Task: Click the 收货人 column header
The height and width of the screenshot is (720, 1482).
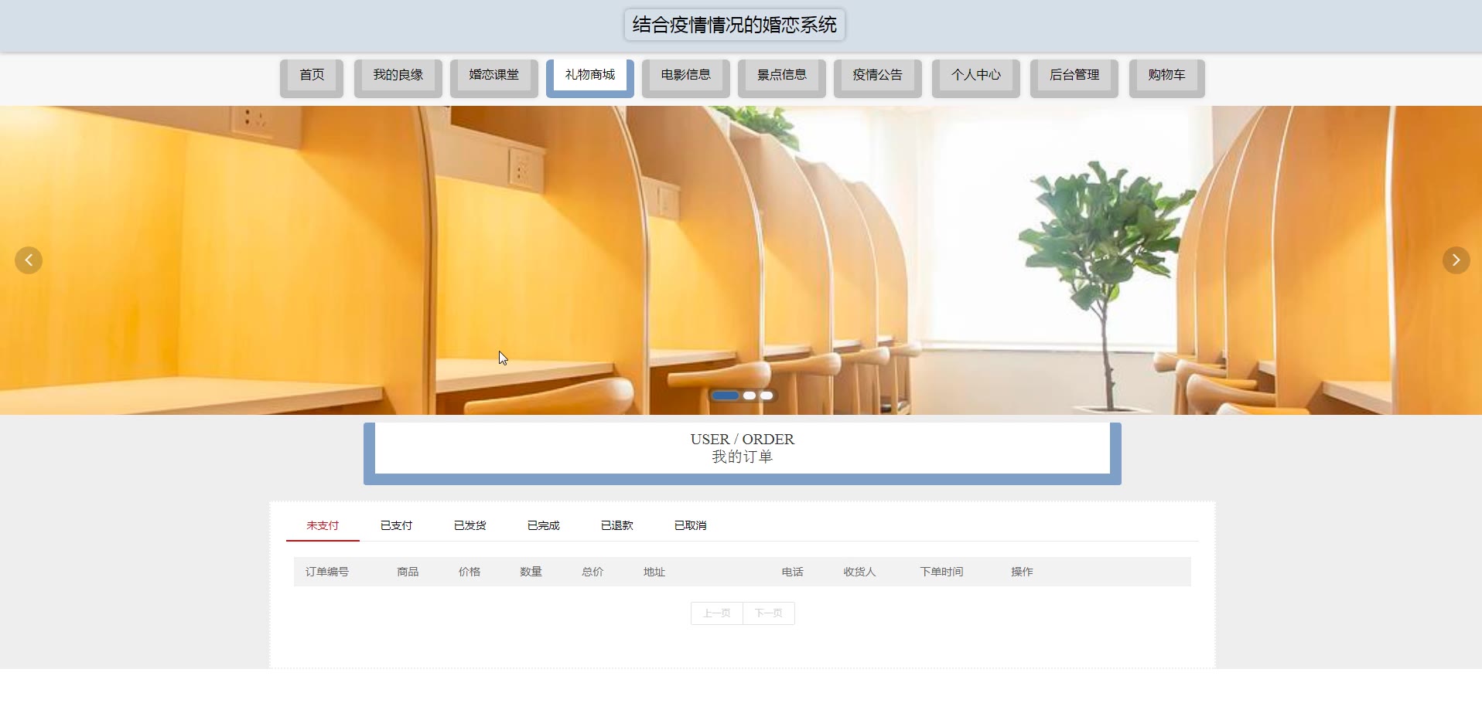Action: pyautogui.click(x=859, y=572)
